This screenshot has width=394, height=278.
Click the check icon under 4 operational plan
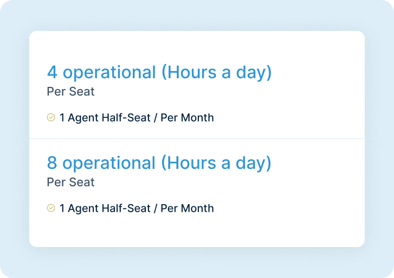pos(51,117)
